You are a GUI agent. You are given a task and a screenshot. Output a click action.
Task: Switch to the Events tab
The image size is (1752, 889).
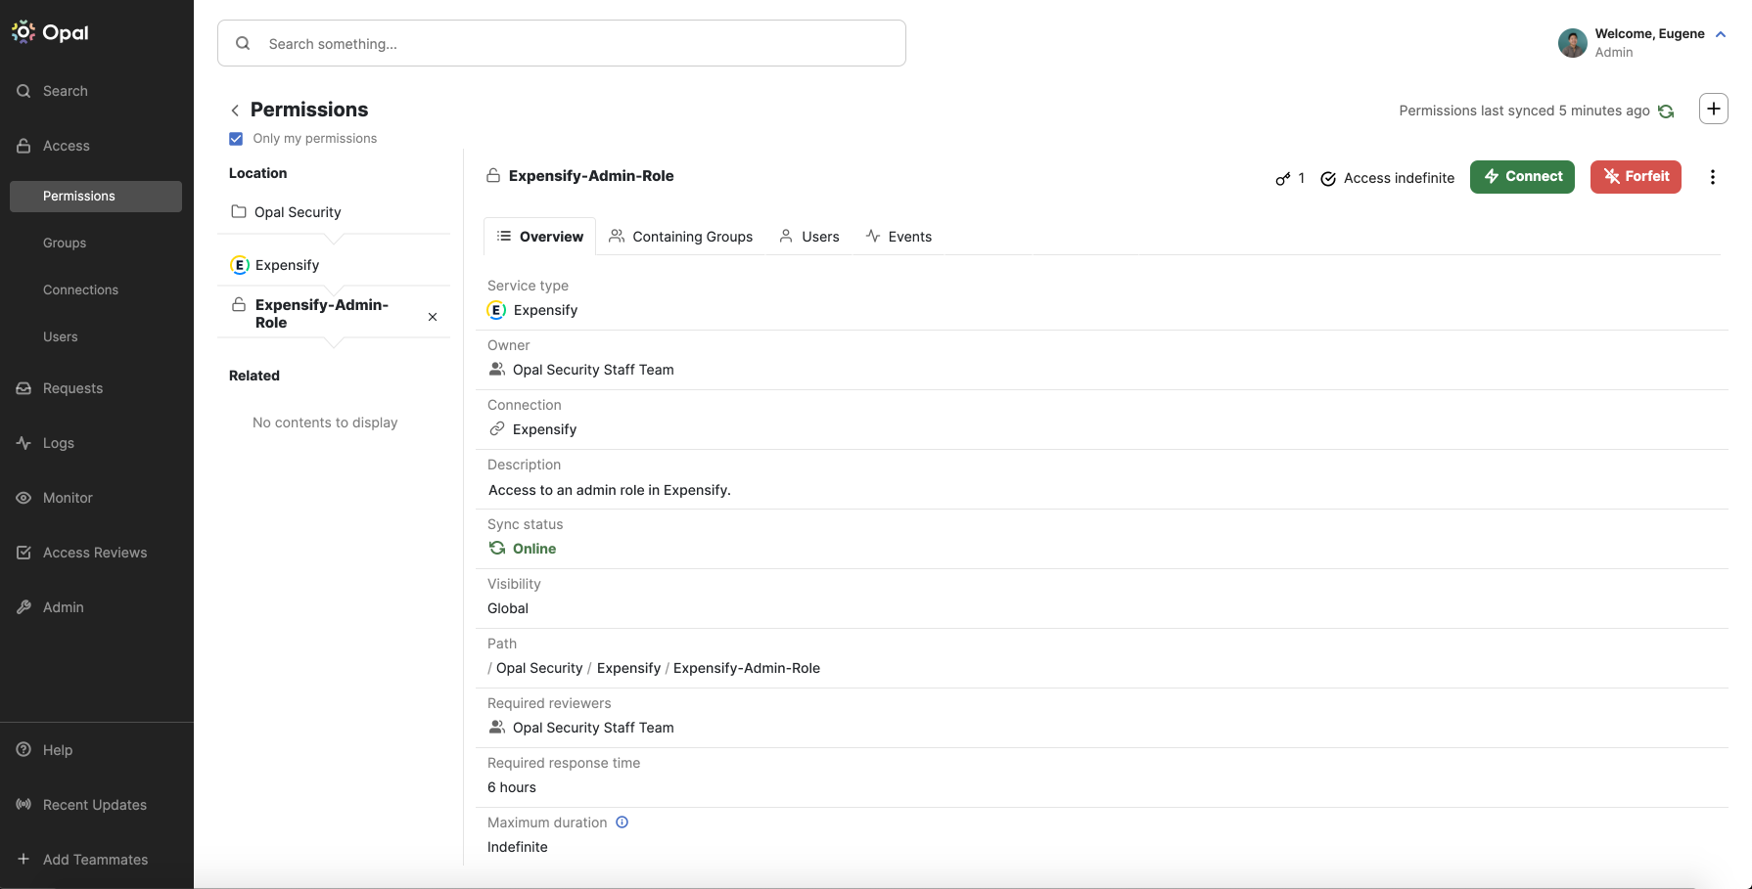(x=899, y=237)
